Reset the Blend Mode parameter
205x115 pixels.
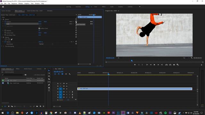click(x=76, y=44)
